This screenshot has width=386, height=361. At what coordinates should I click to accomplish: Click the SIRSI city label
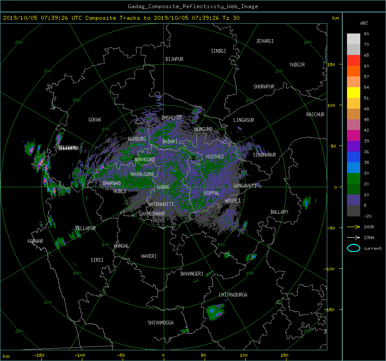(x=97, y=260)
